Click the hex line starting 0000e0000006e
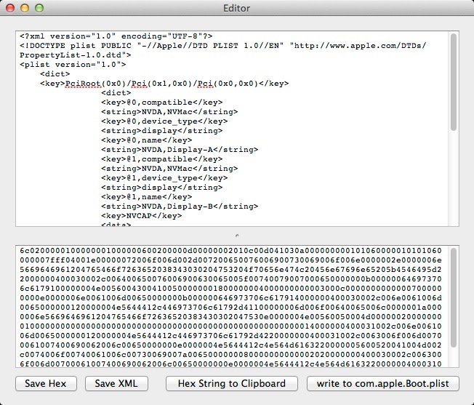 pyautogui.click(x=230, y=298)
